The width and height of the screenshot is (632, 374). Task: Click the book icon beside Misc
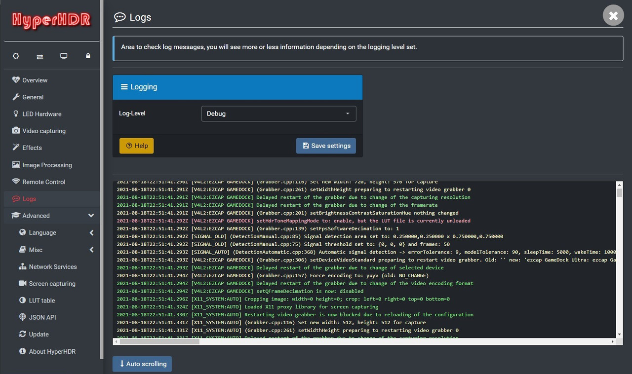pos(22,250)
